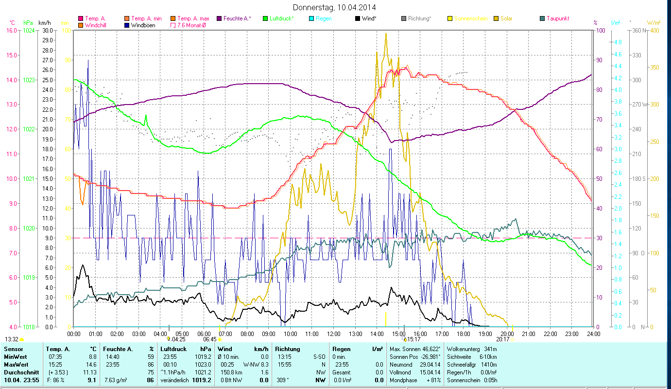The width and height of the screenshot is (671, 389).
Task: Click the black Wind* legend square
Action: (358, 18)
